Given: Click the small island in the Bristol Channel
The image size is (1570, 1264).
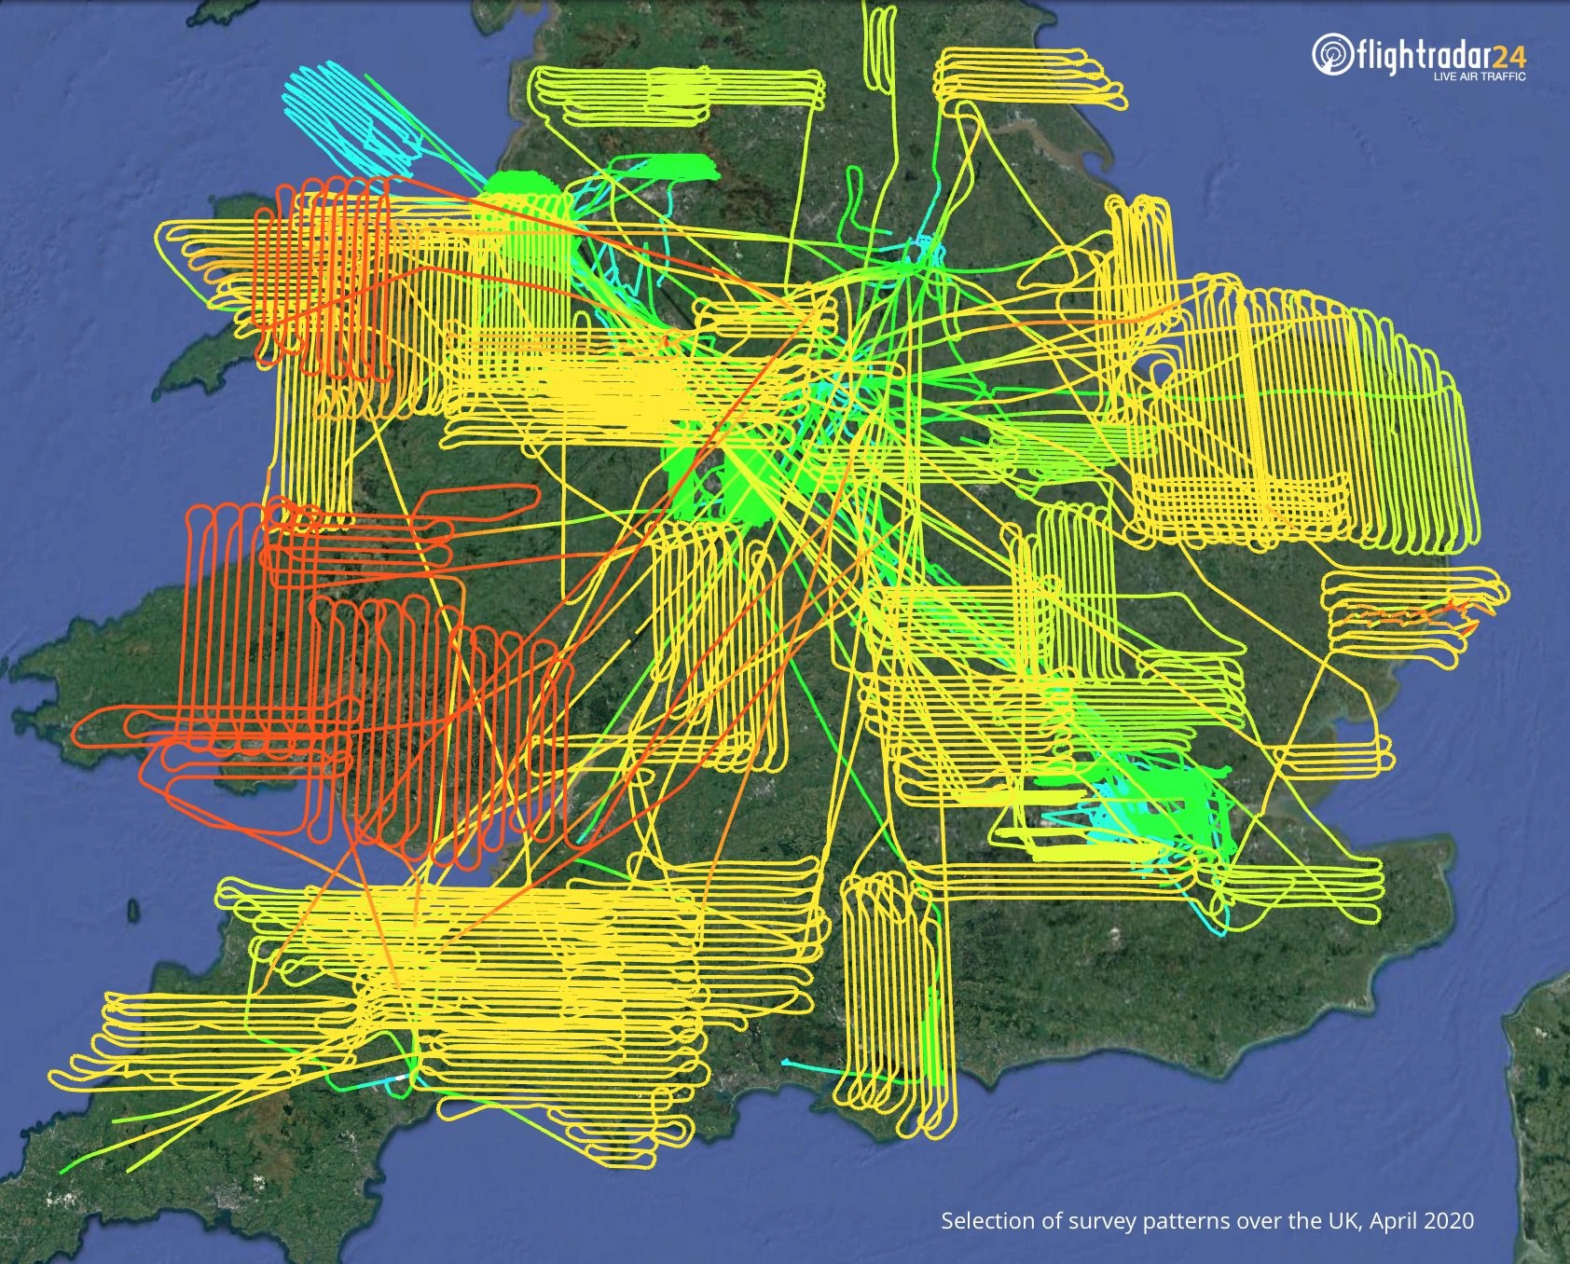Looking at the screenshot, I should (134, 911).
